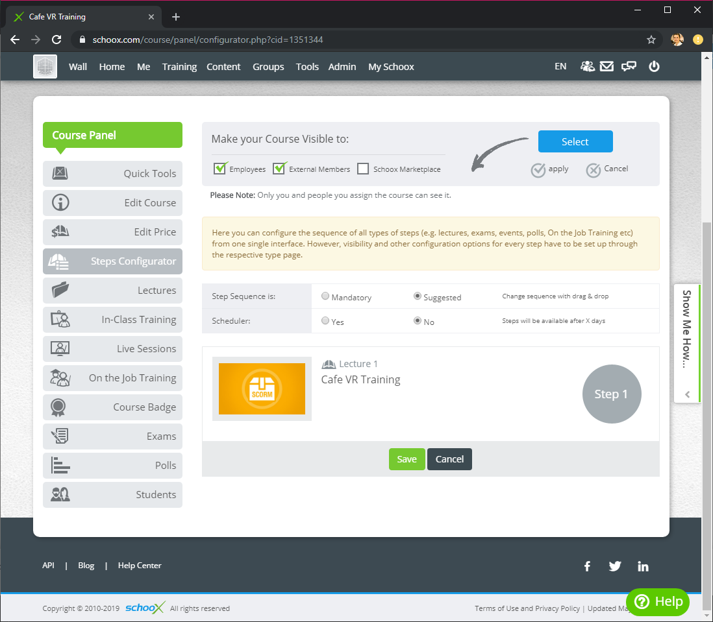Click the Live Sessions icon

click(x=60, y=348)
